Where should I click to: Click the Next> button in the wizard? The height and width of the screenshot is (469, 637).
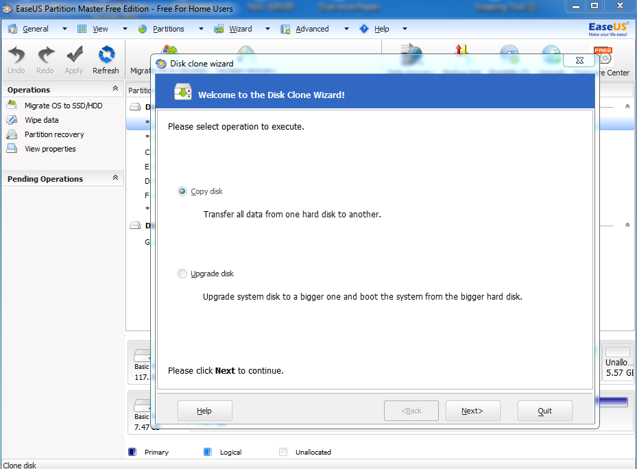click(x=472, y=411)
